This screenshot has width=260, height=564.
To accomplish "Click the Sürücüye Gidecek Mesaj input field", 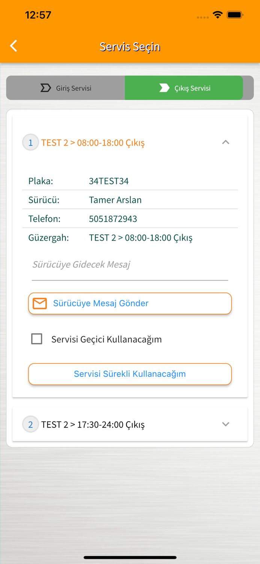I will click(x=130, y=265).
